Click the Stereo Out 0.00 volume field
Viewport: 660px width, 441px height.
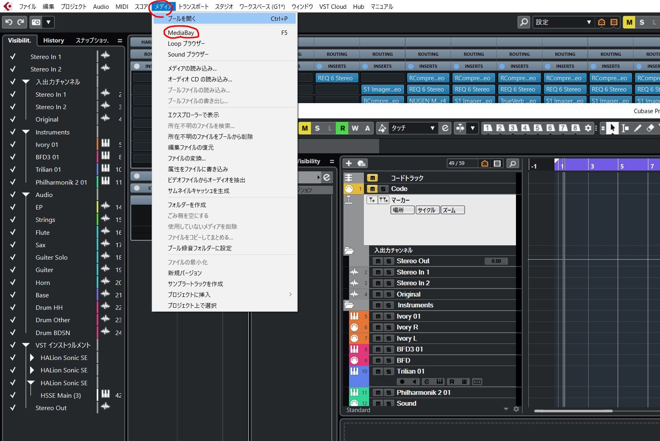(x=496, y=261)
